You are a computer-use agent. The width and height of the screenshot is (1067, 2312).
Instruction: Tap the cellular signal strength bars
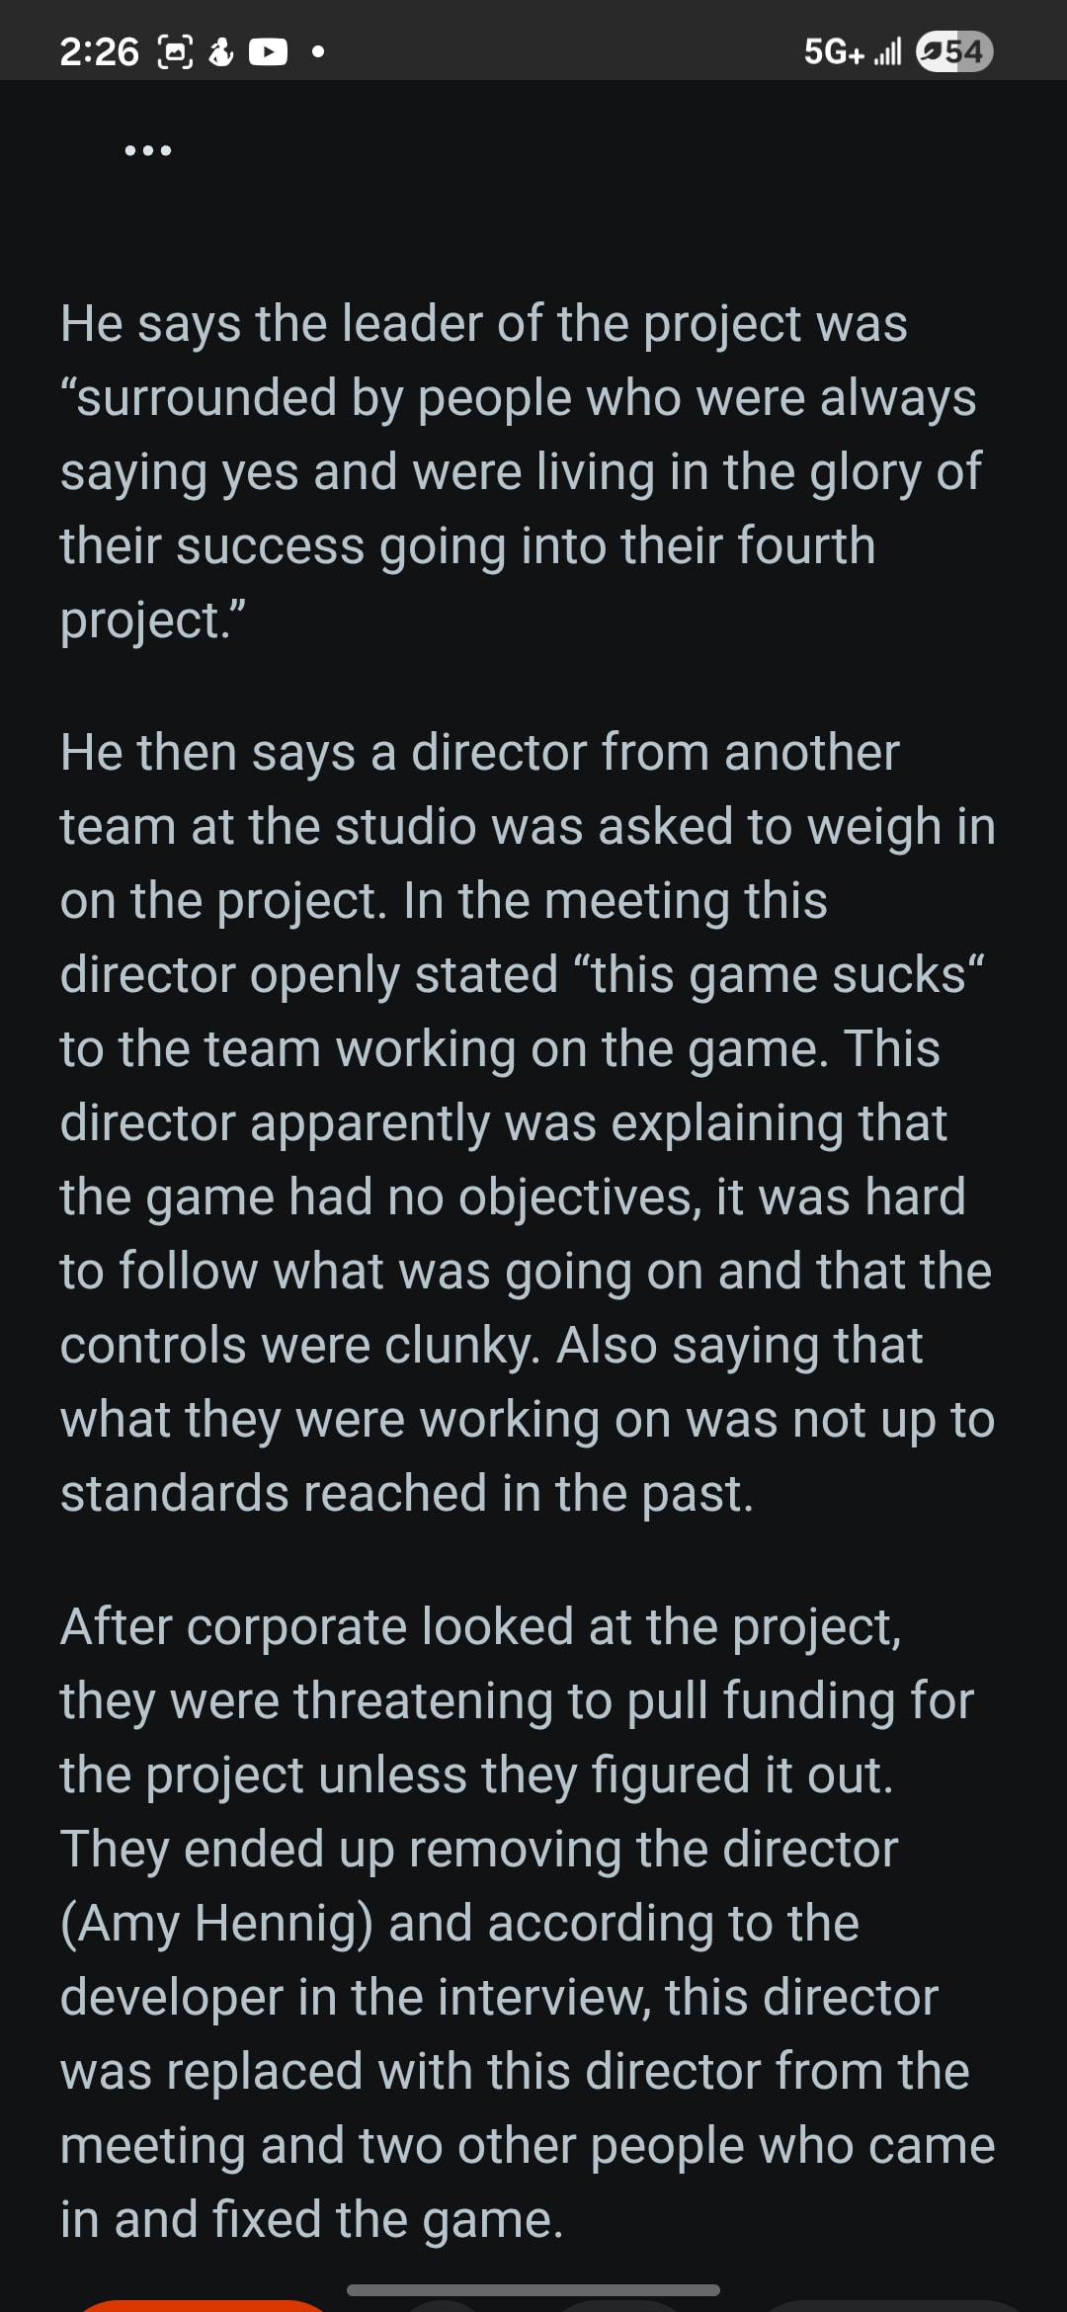pos(888,51)
